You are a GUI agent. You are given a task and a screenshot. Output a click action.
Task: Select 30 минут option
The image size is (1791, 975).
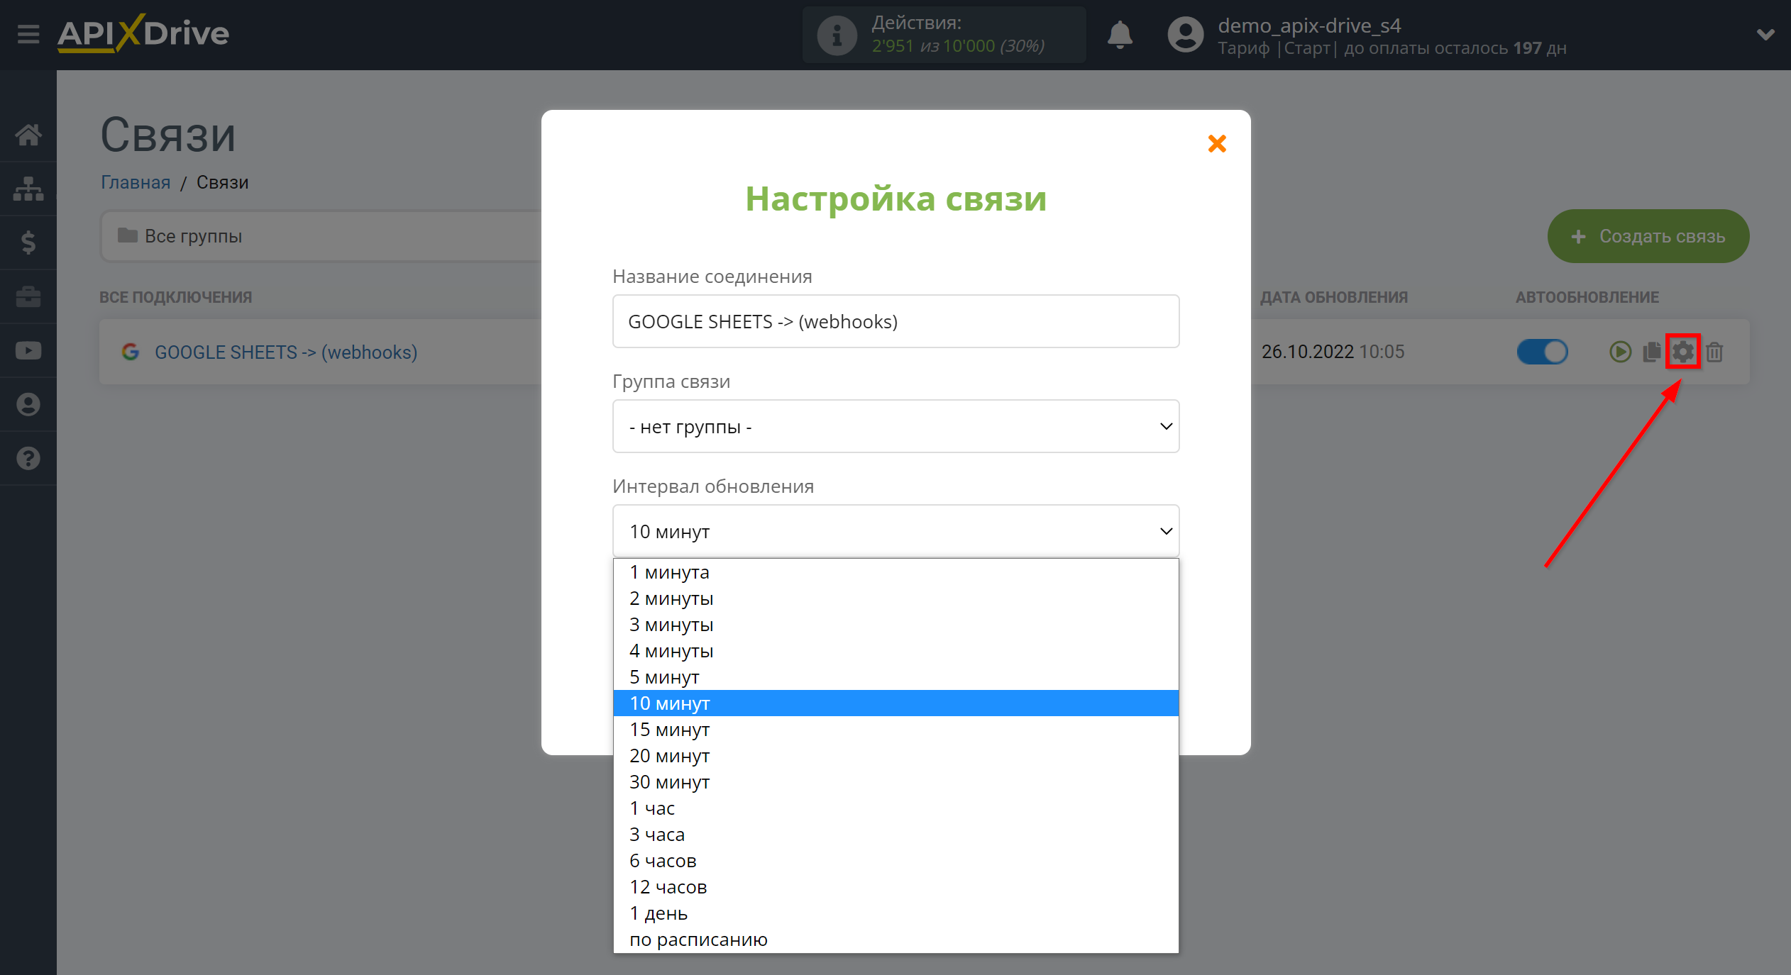(x=895, y=782)
